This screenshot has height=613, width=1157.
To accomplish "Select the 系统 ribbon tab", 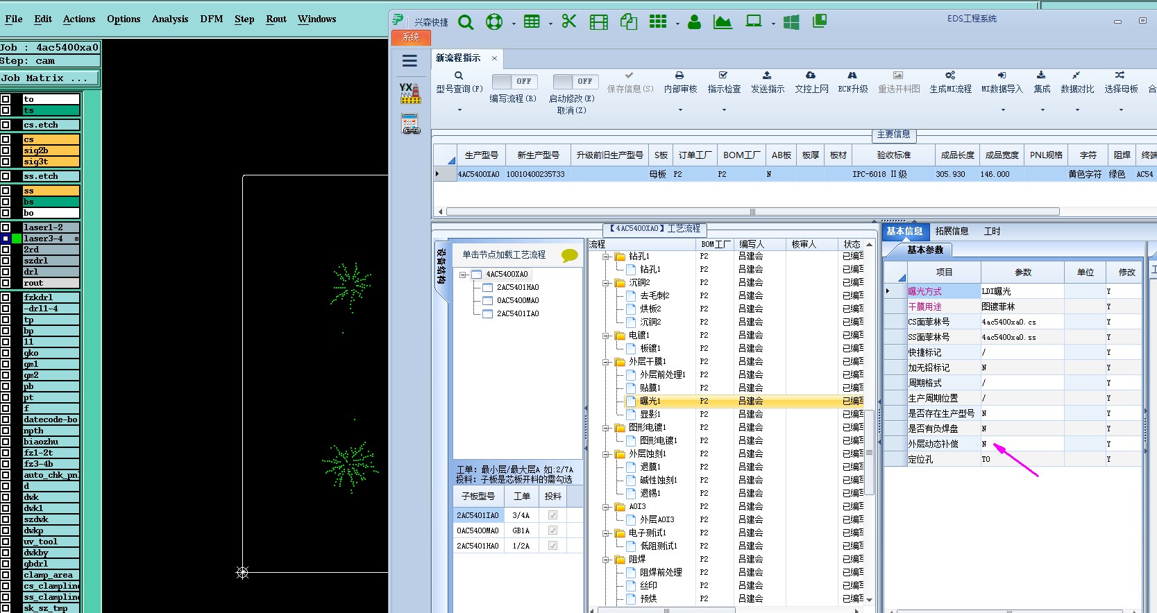I will [412, 37].
